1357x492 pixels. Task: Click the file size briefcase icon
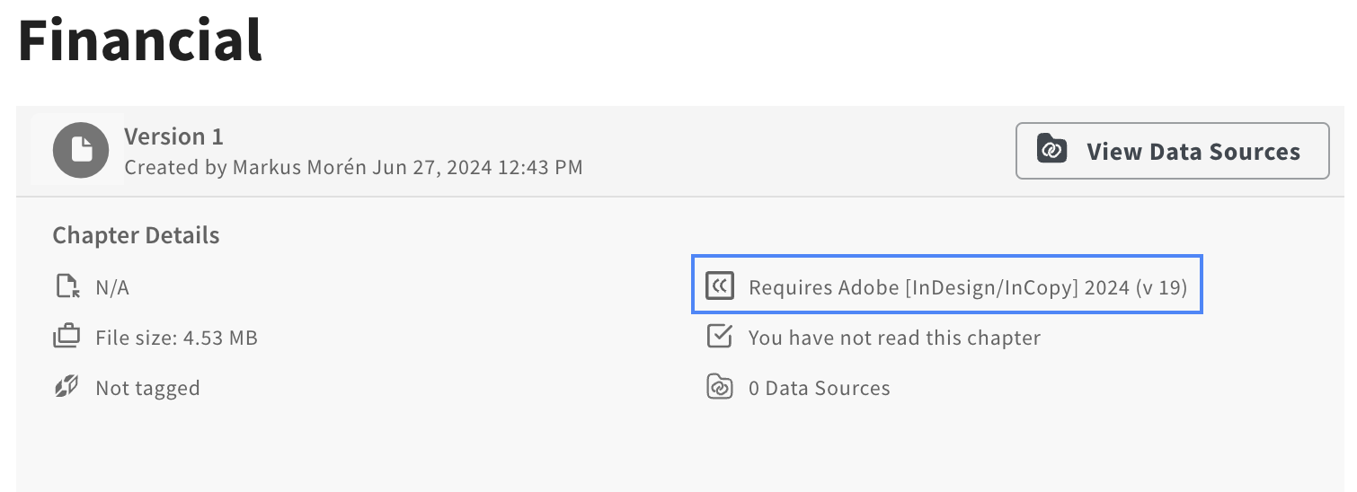[x=67, y=338]
